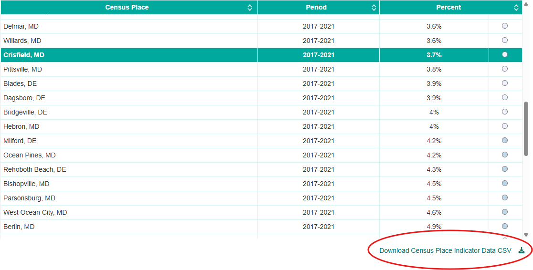This screenshot has height=270, width=533.
Task: Click the Percent column header label
Action: pyautogui.click(x=448, y=7)
